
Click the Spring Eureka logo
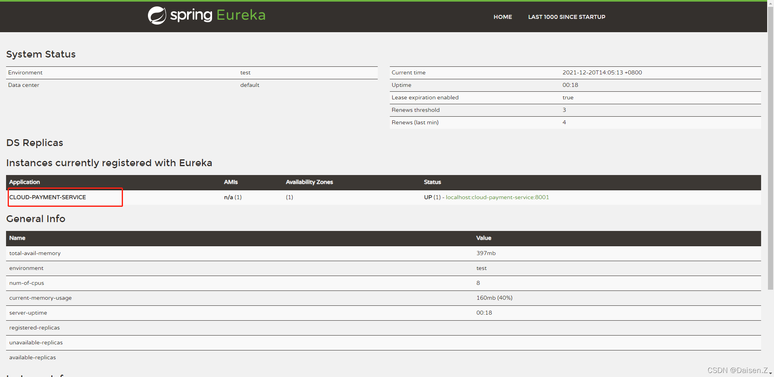click(206, 15)
